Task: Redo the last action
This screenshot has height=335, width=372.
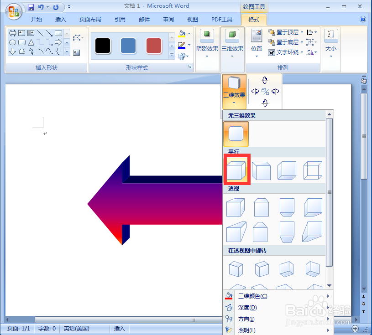Action: 56,7
